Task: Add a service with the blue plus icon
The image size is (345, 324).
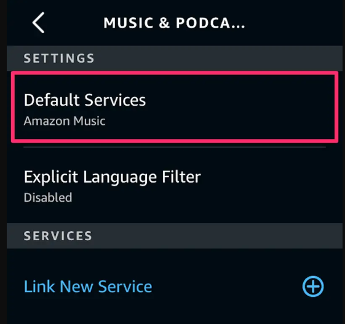Action: [313, 286]
